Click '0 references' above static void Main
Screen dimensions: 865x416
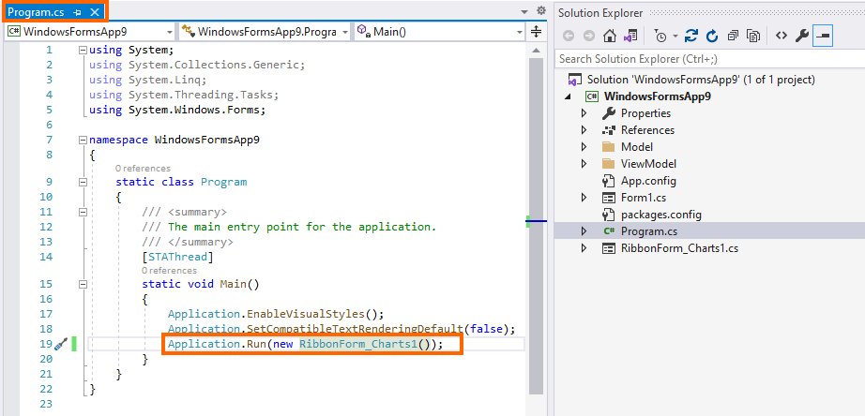pyautogui.click(x=169, y=271)
